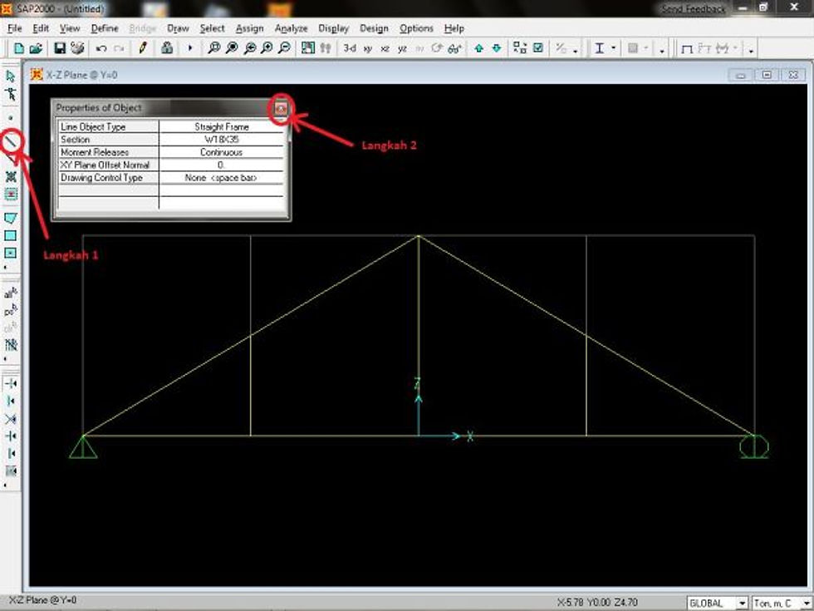Click the Moment Releases Continuous value
The width and height of the screenshot is (814, 611).
click(222, 152)
